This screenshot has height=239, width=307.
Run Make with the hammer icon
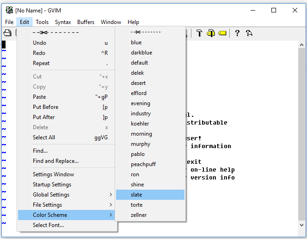coord(199,33)
